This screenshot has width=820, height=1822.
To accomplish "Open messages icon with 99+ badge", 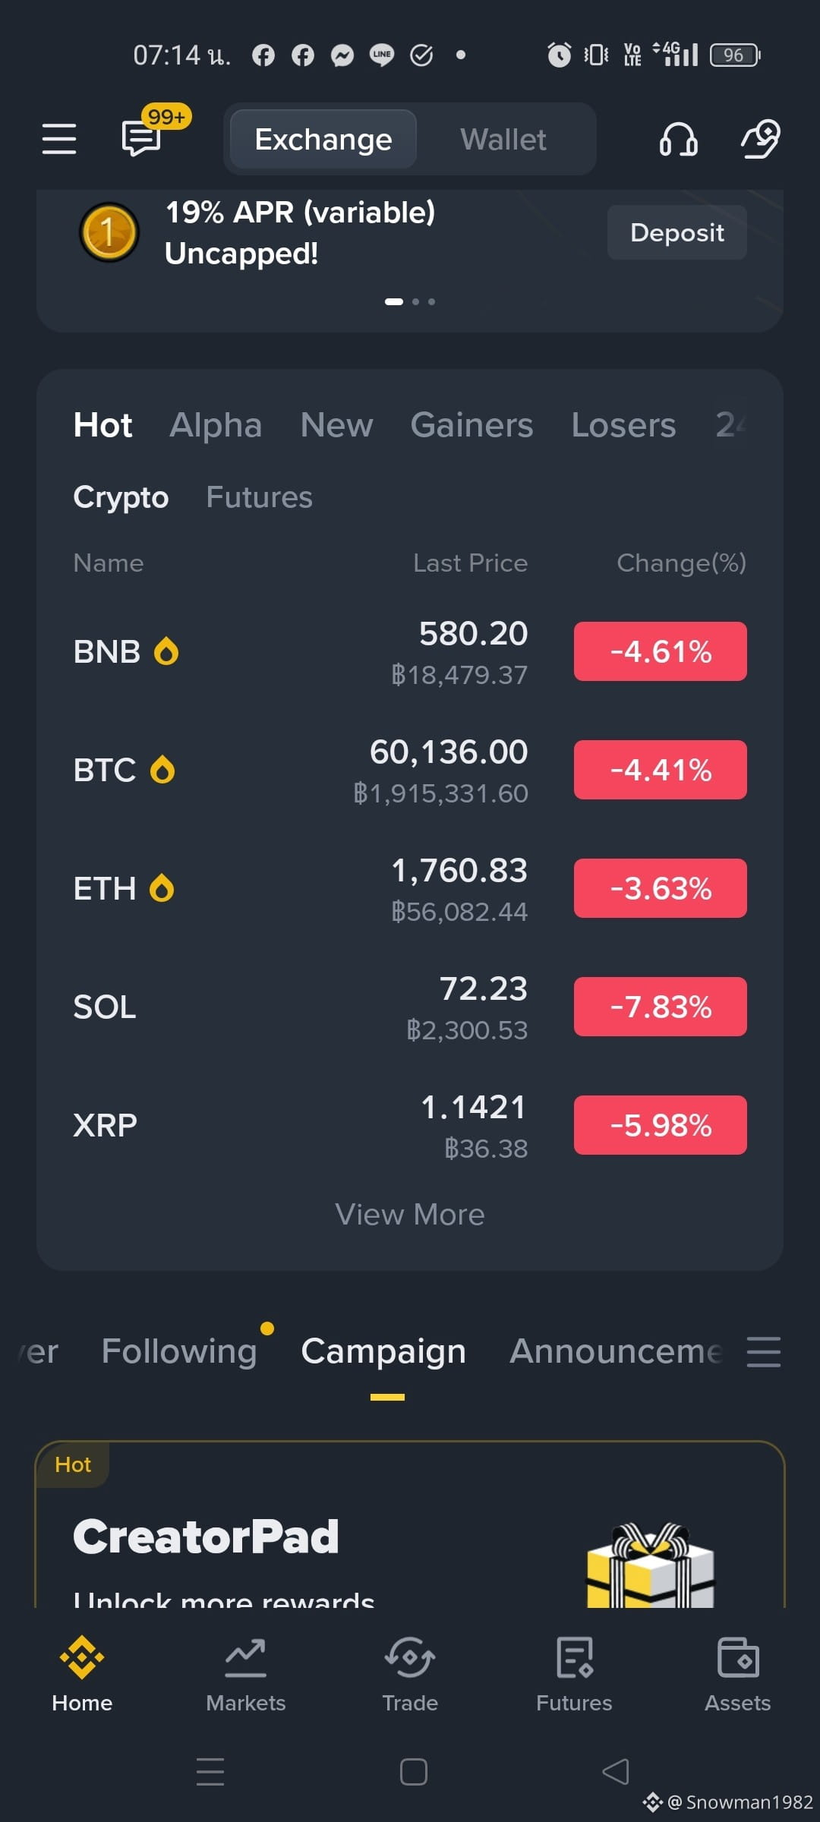I will pyautogui.click(x=142, y=138).
